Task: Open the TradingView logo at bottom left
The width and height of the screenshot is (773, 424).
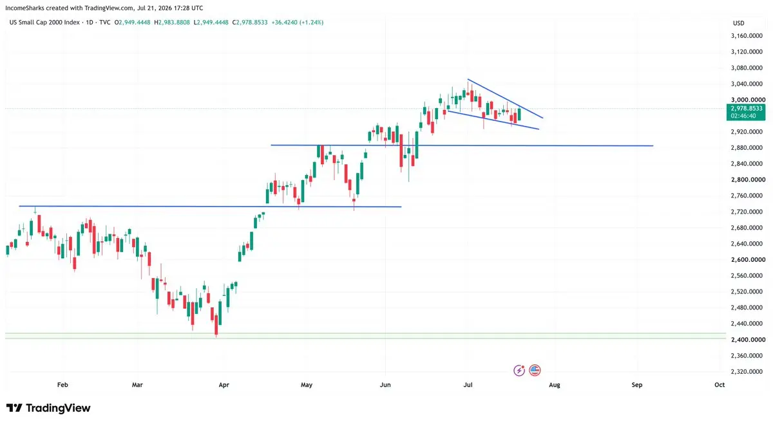Action: point(48,408)
